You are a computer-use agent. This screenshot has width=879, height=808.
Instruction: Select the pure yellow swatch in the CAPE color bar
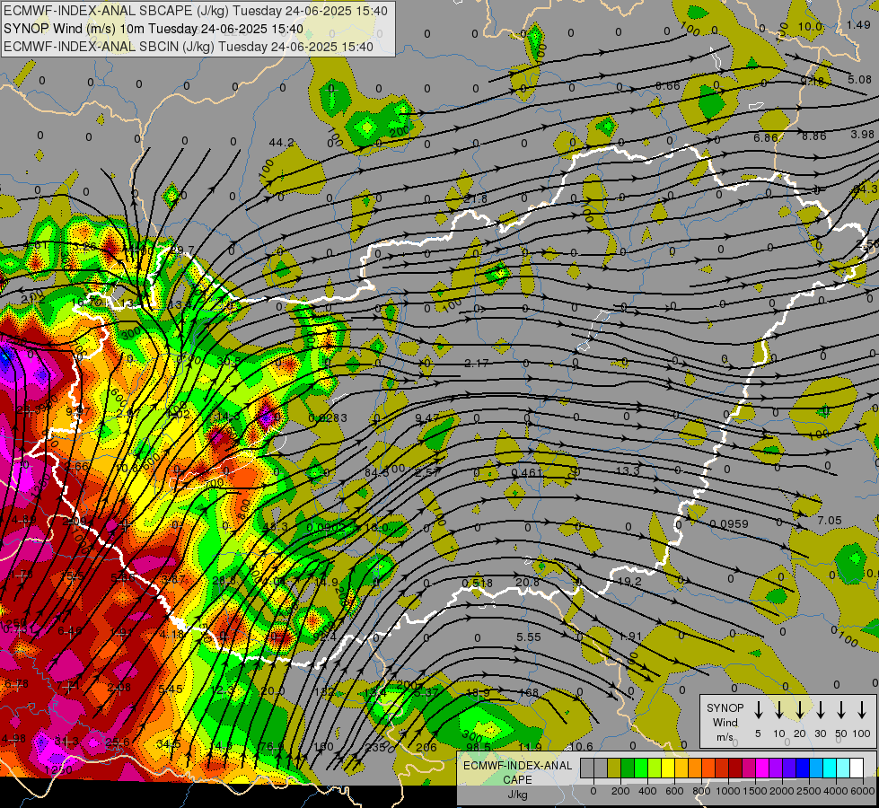(668, 768)
